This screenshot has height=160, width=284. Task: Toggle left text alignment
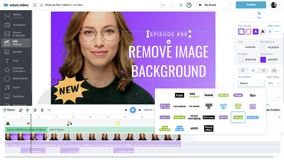coord(243,70)
